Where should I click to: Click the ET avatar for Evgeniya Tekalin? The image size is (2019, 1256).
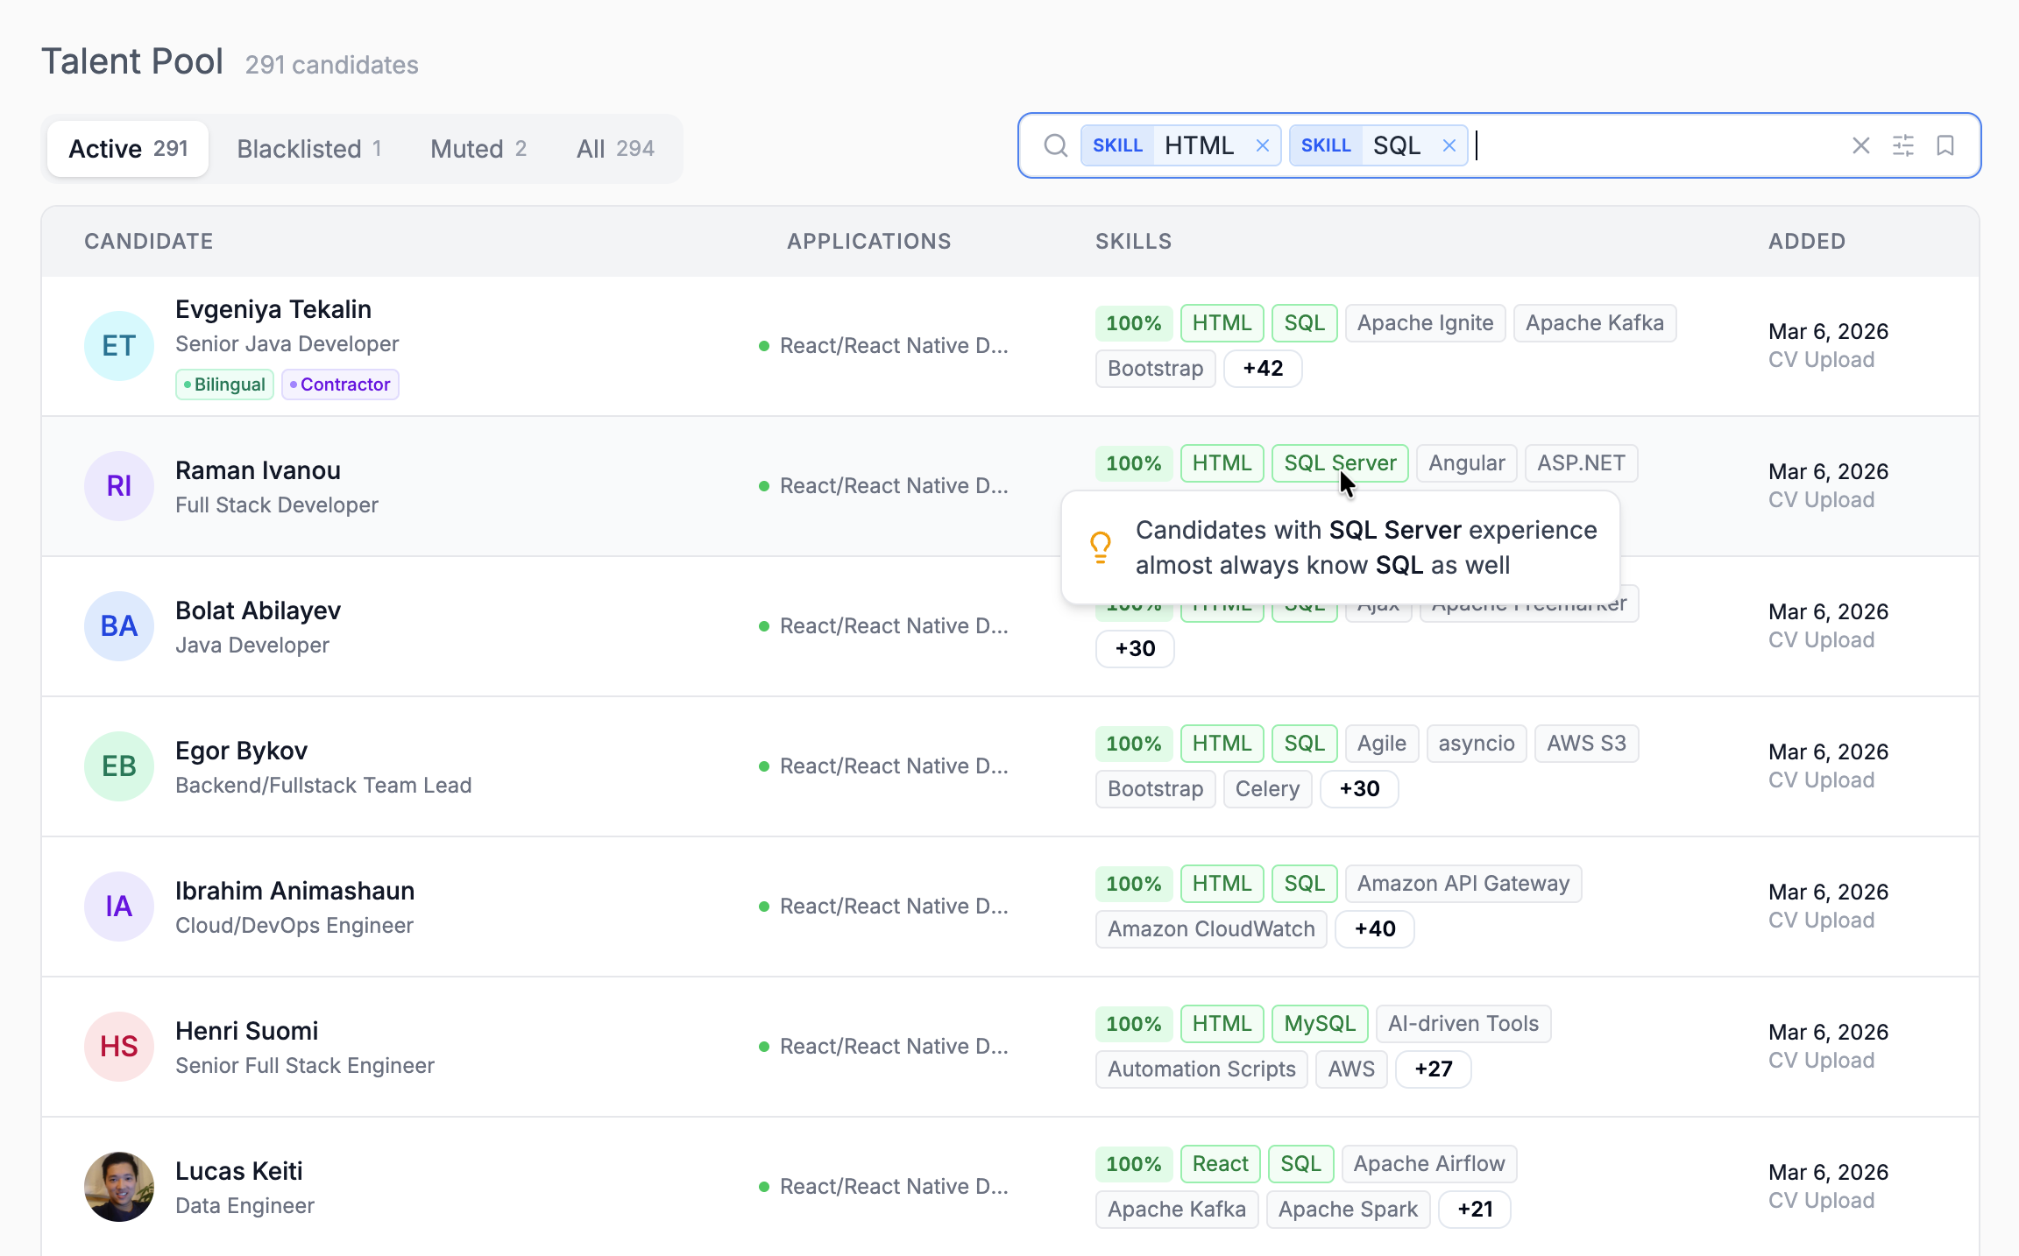click(119, 346)
